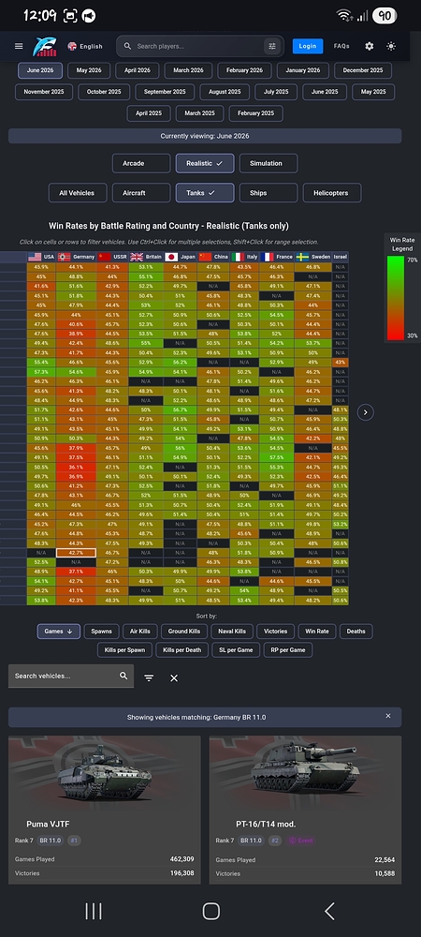Select the February 2025 month

(x=255, y=113)
